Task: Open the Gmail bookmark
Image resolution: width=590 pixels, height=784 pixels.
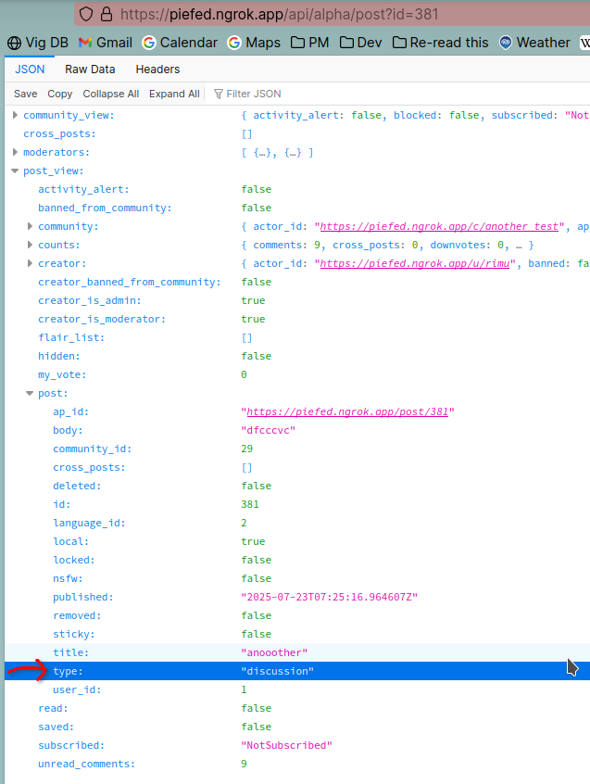Action: [106, 43]
